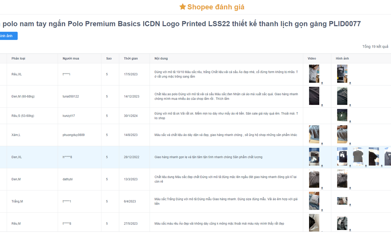Open first image thumbnail of 28/12/2022 review
The width and height of the screenshot is (391, 244).
[x=342, y=157]
